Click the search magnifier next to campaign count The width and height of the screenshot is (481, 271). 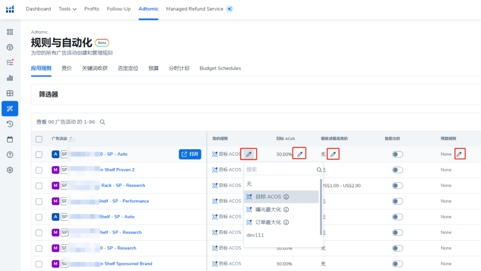coord(102,122)
